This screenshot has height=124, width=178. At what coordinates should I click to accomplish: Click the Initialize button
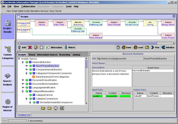pos(168,47)
